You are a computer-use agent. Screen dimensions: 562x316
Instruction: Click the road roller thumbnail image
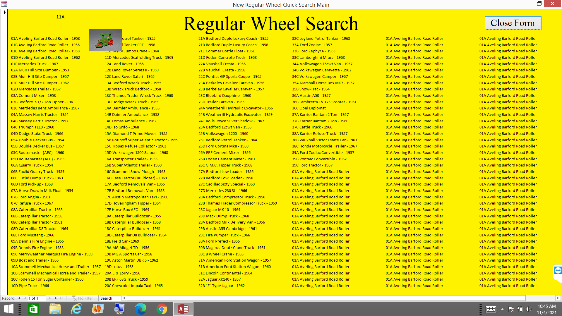coord(105,40)
